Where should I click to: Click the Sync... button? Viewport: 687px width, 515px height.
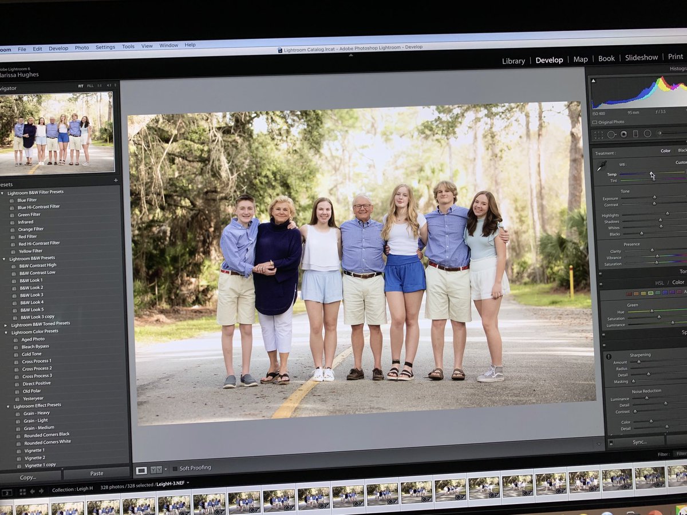click(640, 442)
